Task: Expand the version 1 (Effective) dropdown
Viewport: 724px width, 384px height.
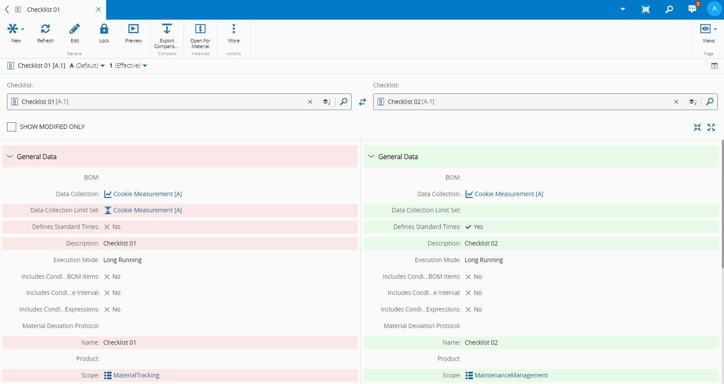Action: click(x=145, y=66)
